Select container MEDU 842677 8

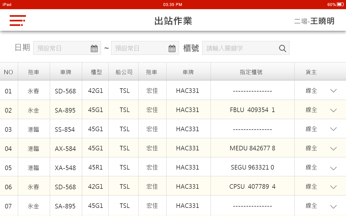click(252, 148)
